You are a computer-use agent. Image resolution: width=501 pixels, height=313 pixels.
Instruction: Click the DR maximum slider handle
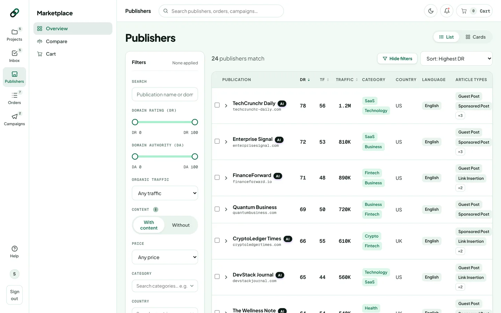[195, 122]
